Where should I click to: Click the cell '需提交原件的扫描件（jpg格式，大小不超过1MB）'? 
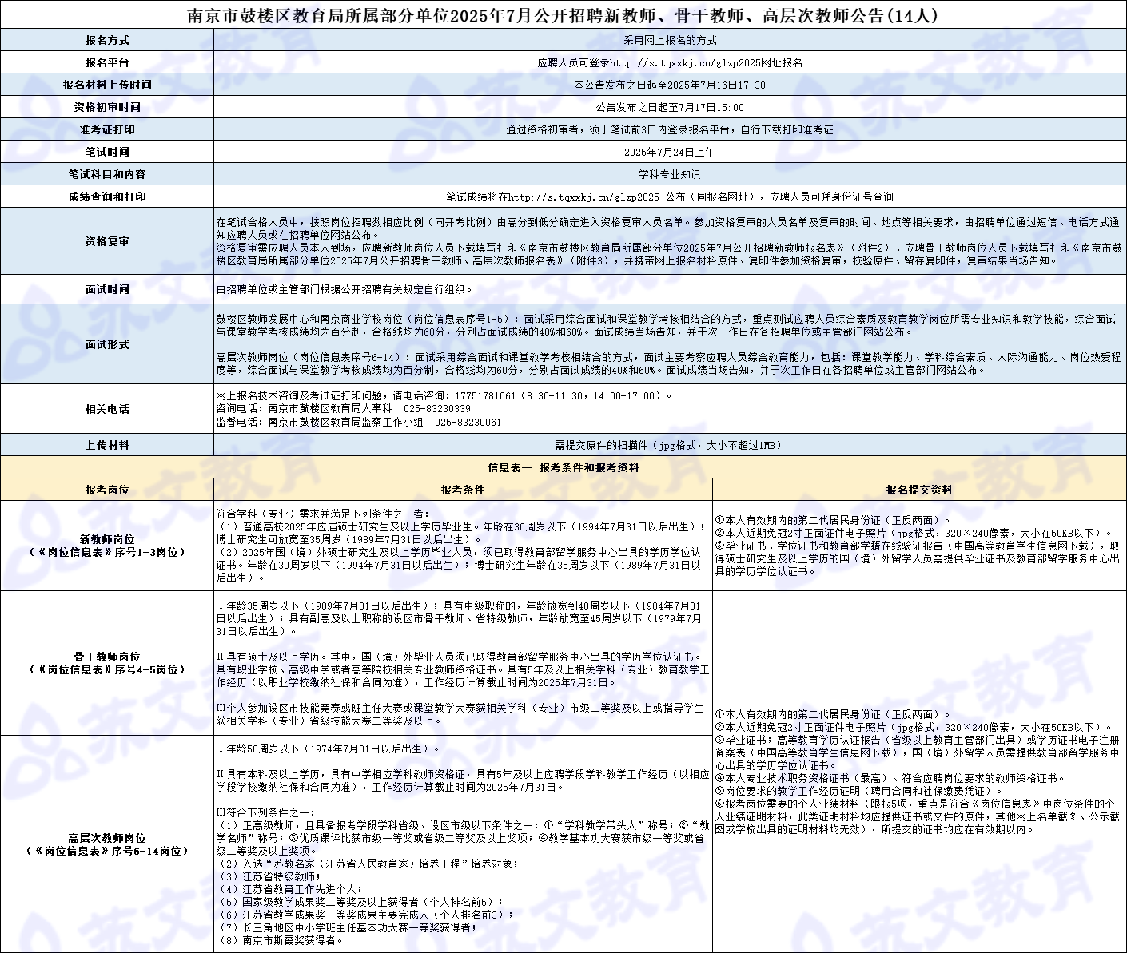[x=670, y=445]
